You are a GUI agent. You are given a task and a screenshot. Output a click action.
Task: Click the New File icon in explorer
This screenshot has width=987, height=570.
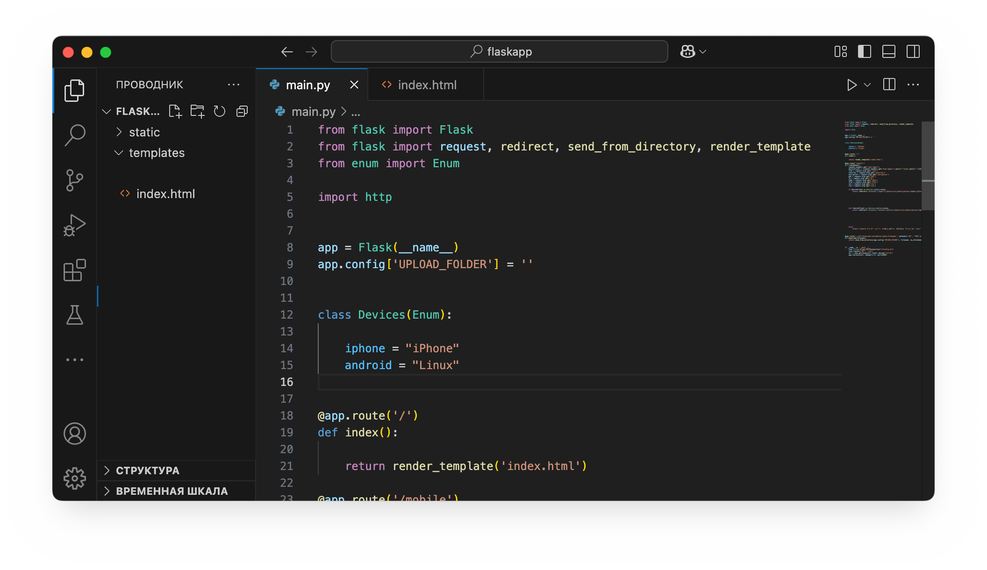[175, 111]
